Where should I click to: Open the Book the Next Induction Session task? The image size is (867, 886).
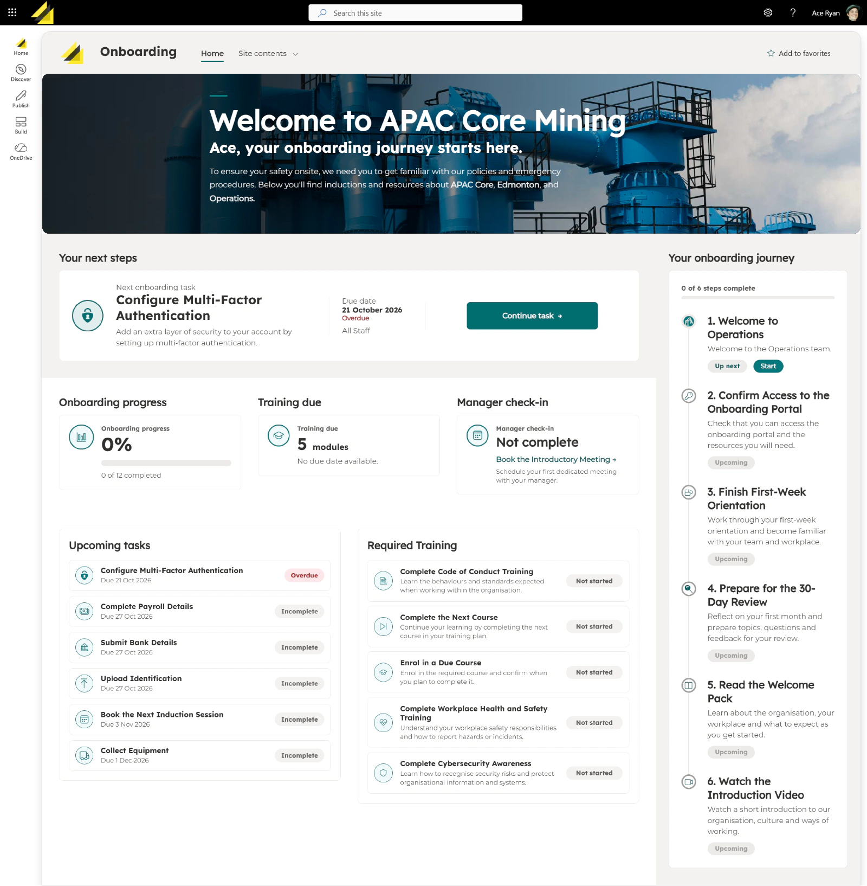click(x=199, y=720)
